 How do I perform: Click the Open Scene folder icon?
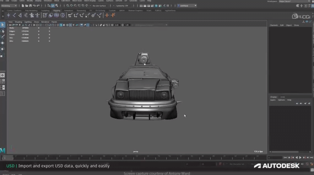26,6
